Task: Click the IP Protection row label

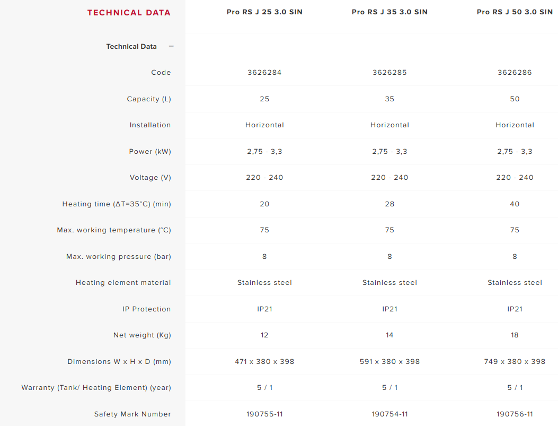Action: [147, 309]
